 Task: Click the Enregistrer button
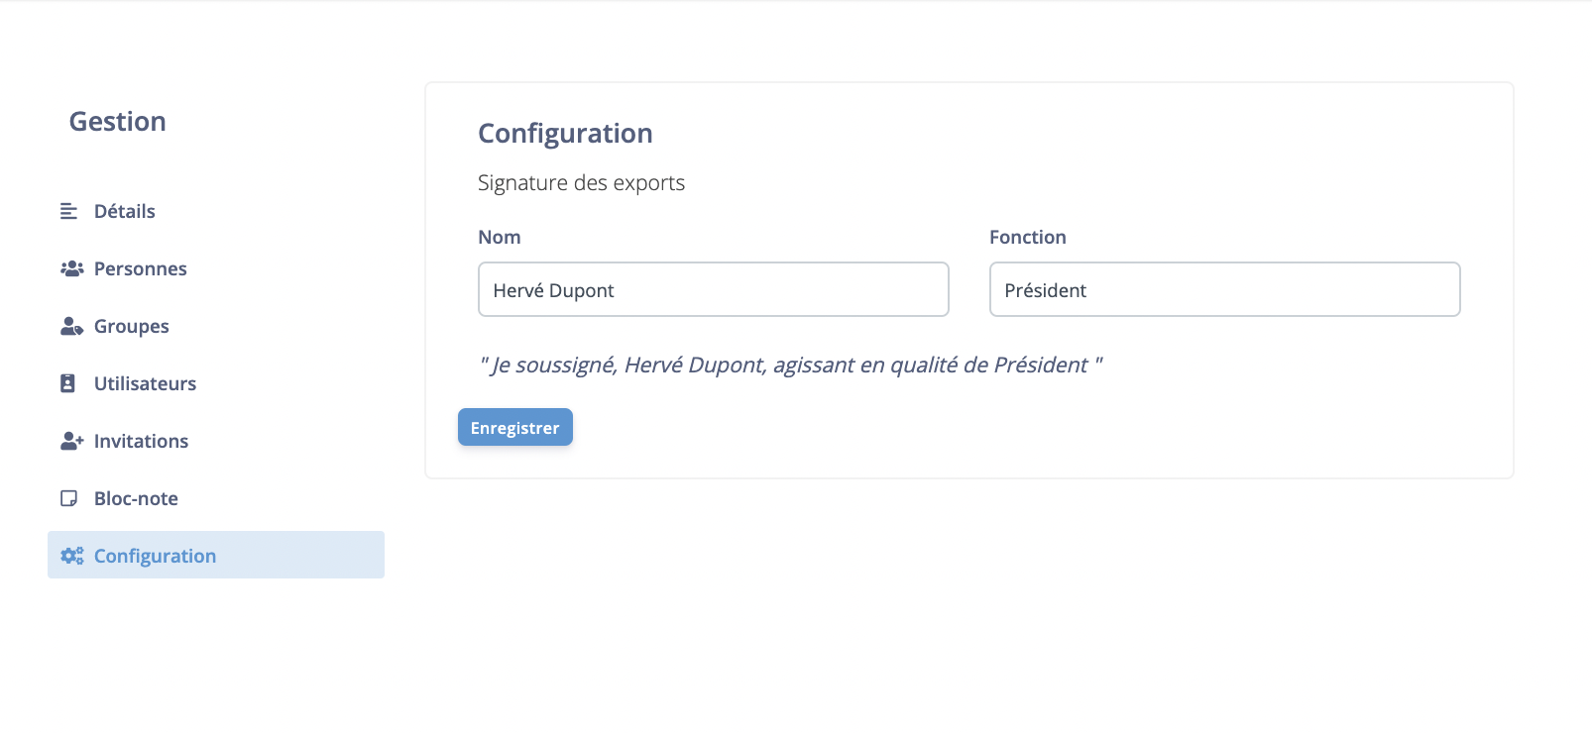point(514,427)
